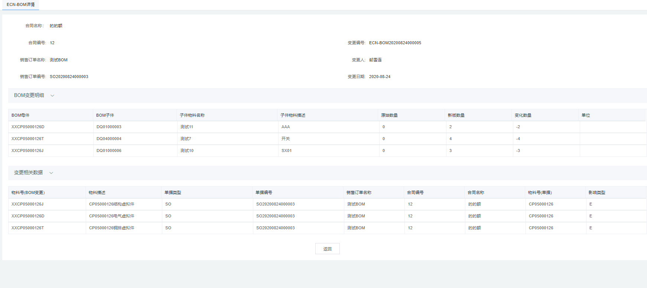Click the 物料号(BOM变更) column header

28,192
